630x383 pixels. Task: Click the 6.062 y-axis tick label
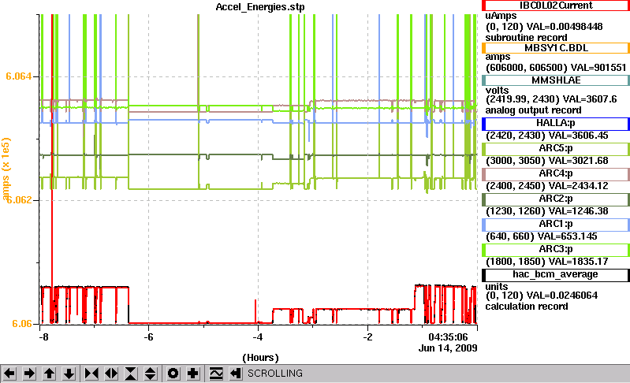click(x=20, y=200)
